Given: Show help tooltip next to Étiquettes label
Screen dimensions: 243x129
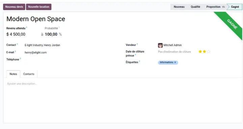Looking at the screenshot, I should click(x=139, y=61).
